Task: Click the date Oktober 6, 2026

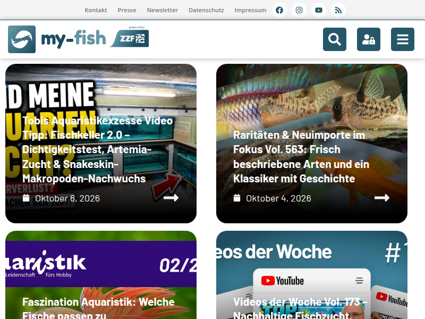Action: tap(67, 198)
